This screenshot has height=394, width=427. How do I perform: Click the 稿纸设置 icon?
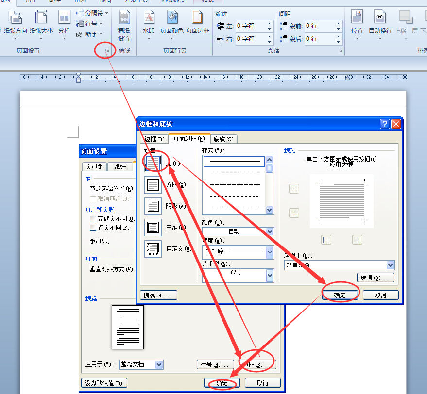tap(124, 26)
